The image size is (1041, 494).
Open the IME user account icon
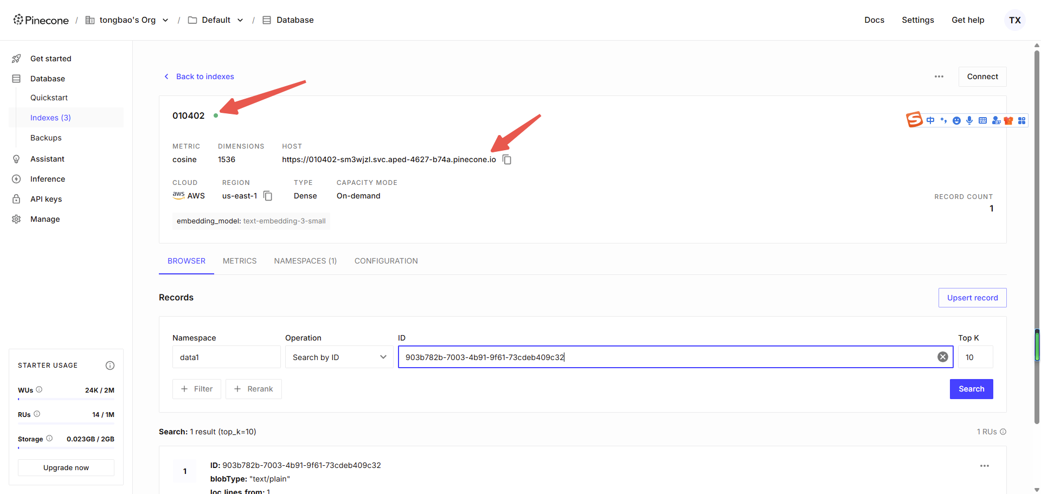pyautogui.click(x=996, y=120)
